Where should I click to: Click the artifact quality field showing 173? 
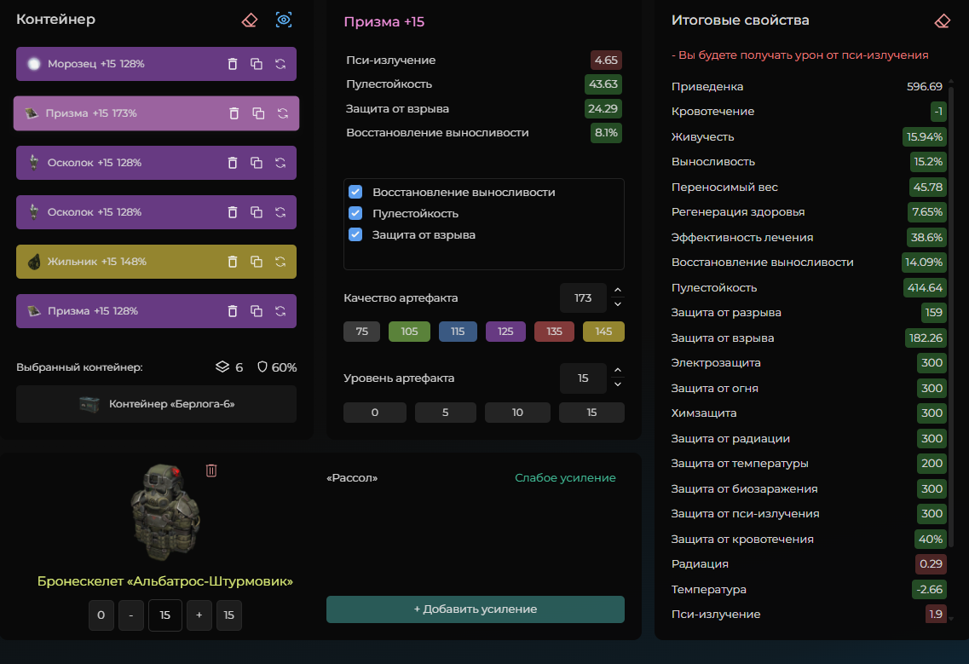coord(583,298)
